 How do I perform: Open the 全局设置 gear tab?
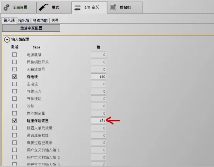tap(19, 7)
